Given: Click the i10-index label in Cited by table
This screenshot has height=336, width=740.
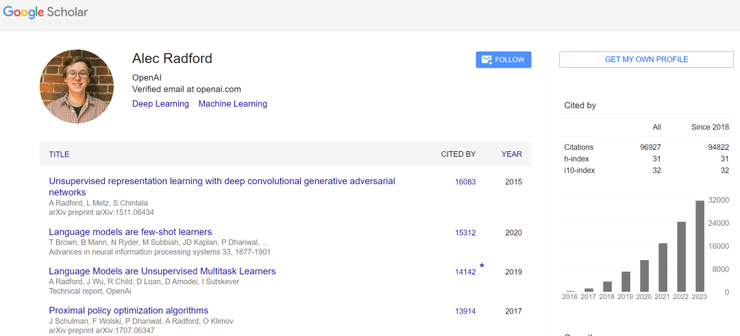Looking at the screenshot, I should tap(580, 170).
